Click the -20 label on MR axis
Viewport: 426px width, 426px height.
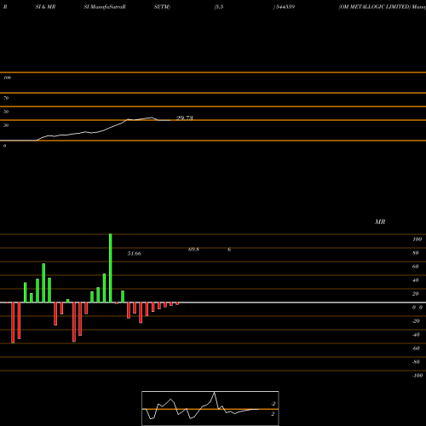tap(416, 321)
